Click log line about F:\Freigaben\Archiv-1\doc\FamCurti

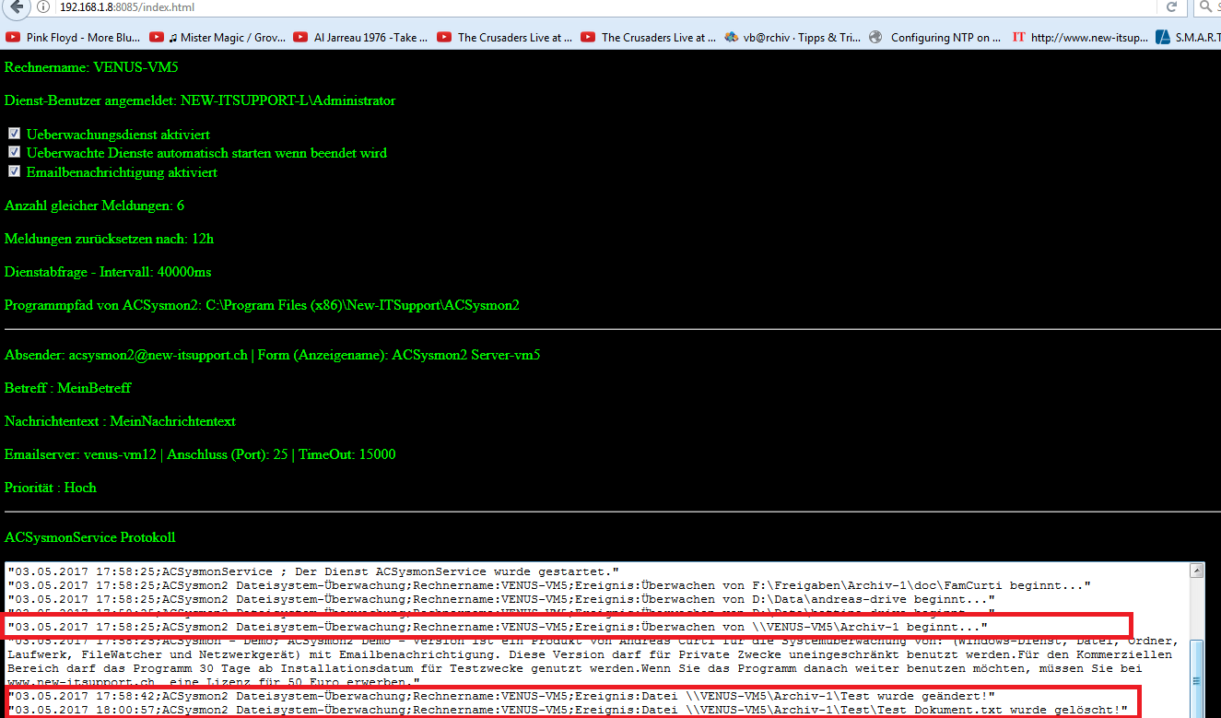pyautogui.click(x=549, y=585)
